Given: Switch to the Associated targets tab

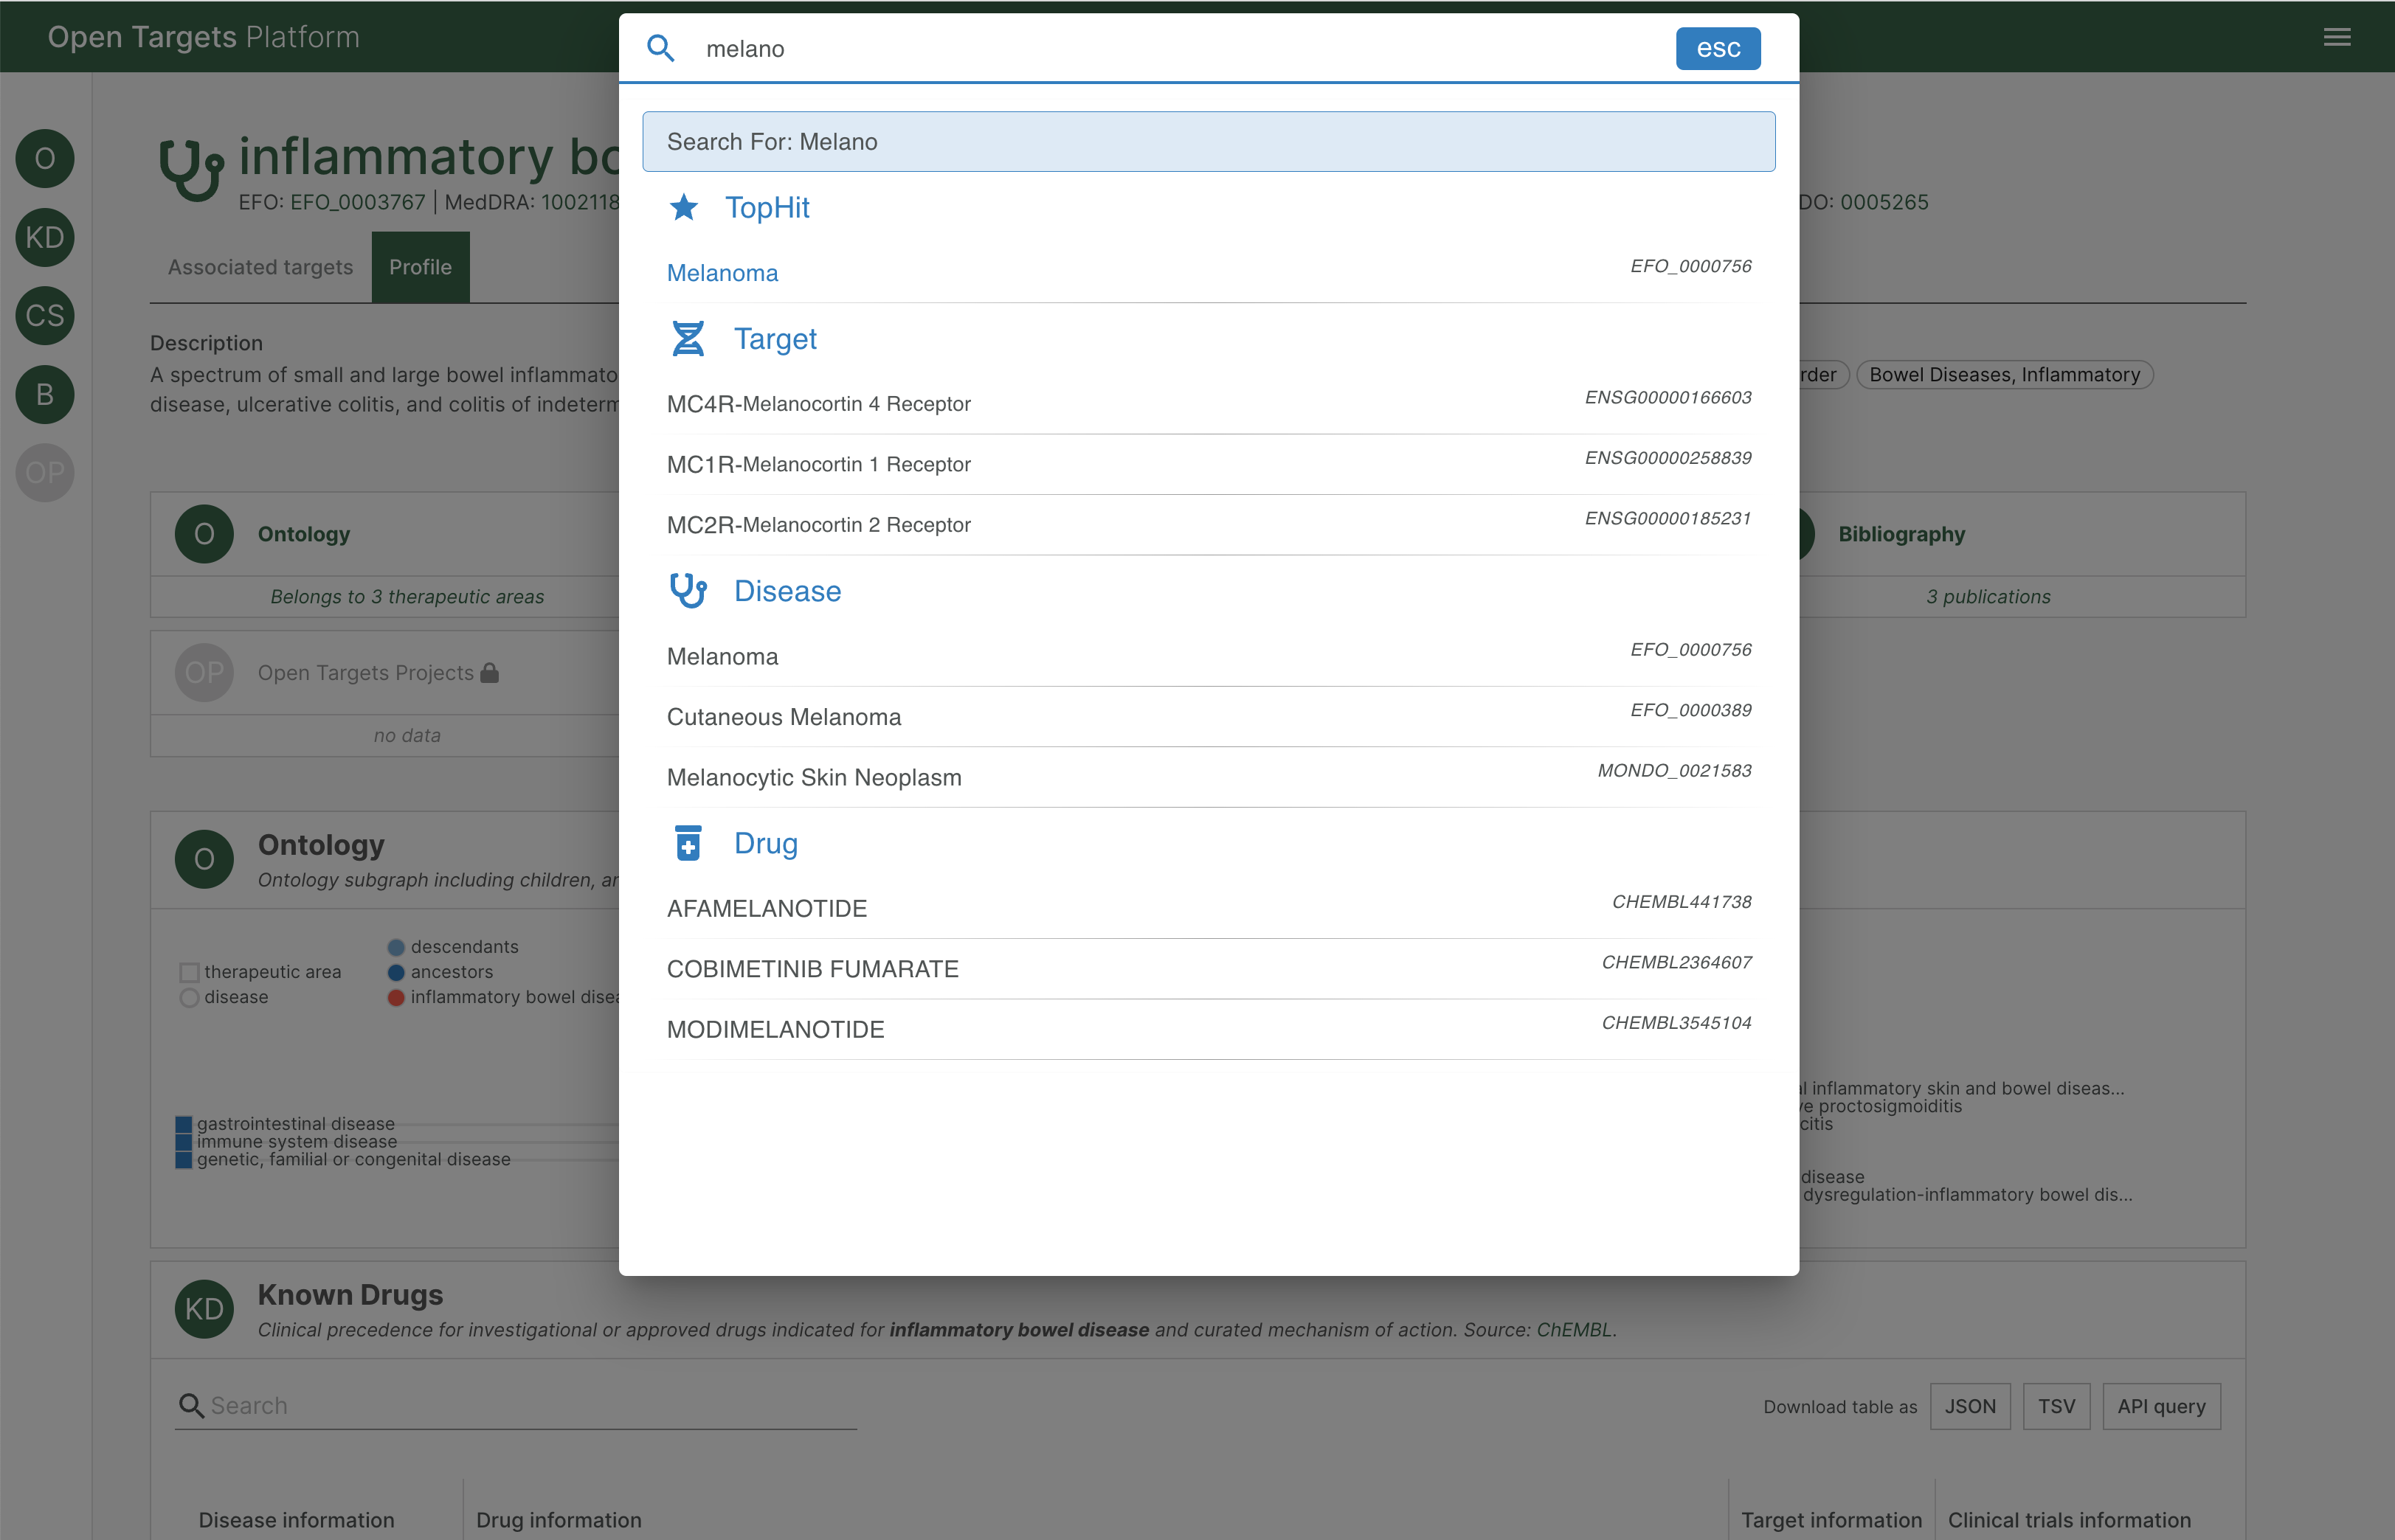Looking at the screenshot, I should pos(260,267).
